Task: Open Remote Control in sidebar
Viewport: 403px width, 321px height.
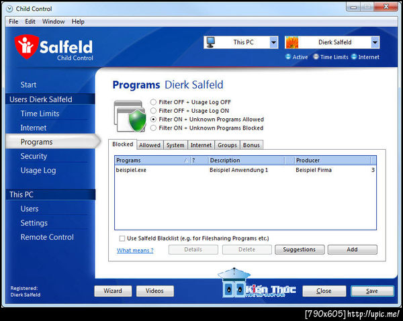Action: (x=47, y=237)
